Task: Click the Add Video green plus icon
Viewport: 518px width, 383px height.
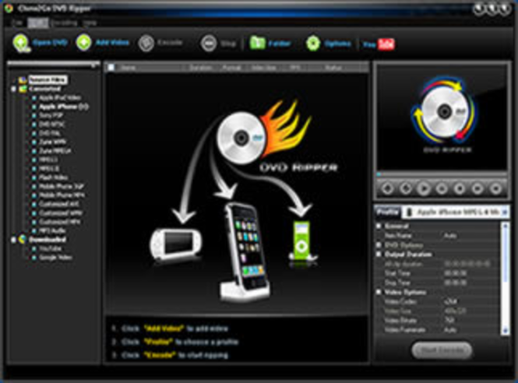Action: click(x=83, y=42)
